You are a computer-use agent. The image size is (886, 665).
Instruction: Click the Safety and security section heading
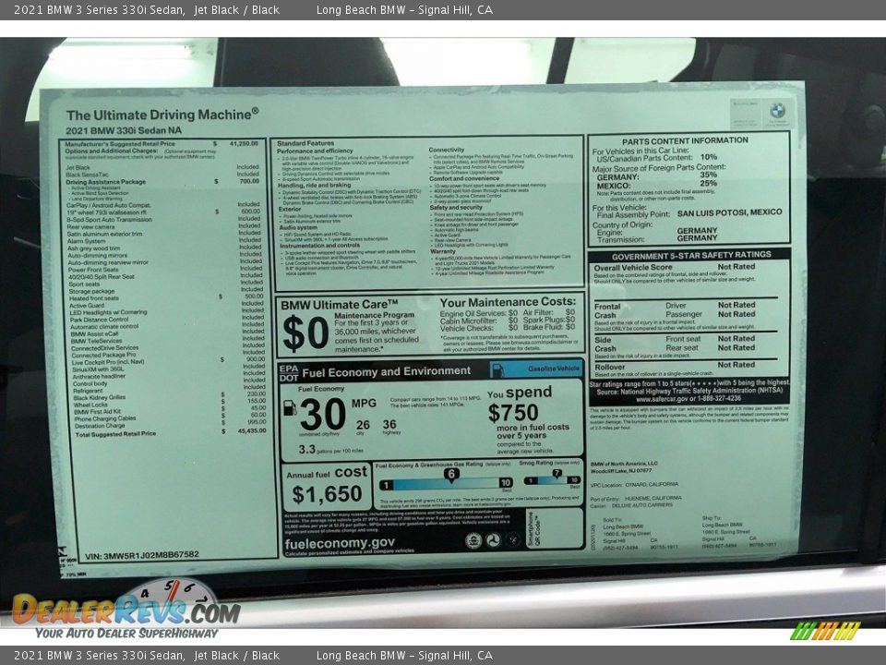(455, 208)
